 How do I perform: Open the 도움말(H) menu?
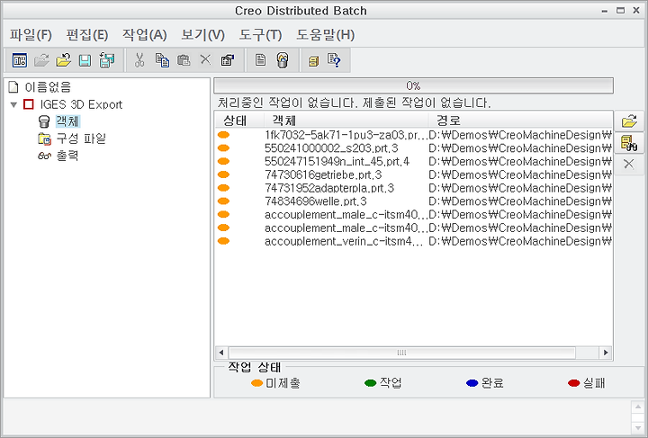click(325, 35)
